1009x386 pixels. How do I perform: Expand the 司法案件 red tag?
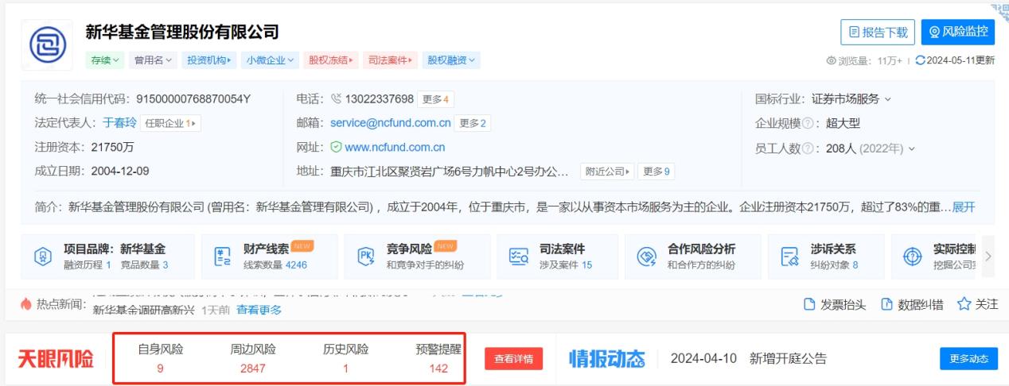point(391,60)
